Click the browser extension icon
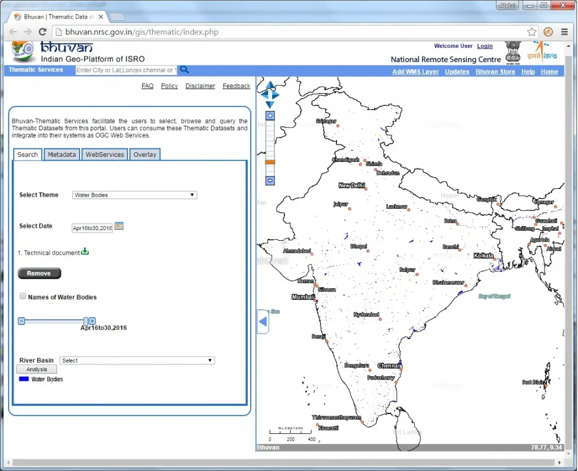The height and width of the screenshot is (471, 578). click(x=548, y=32)
